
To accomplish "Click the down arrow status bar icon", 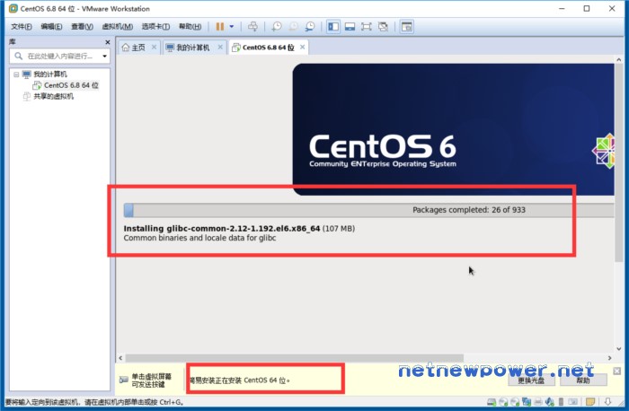I will (x=608, y=401).
